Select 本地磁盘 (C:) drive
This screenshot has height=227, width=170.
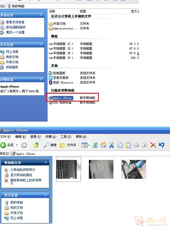(61, 44)
